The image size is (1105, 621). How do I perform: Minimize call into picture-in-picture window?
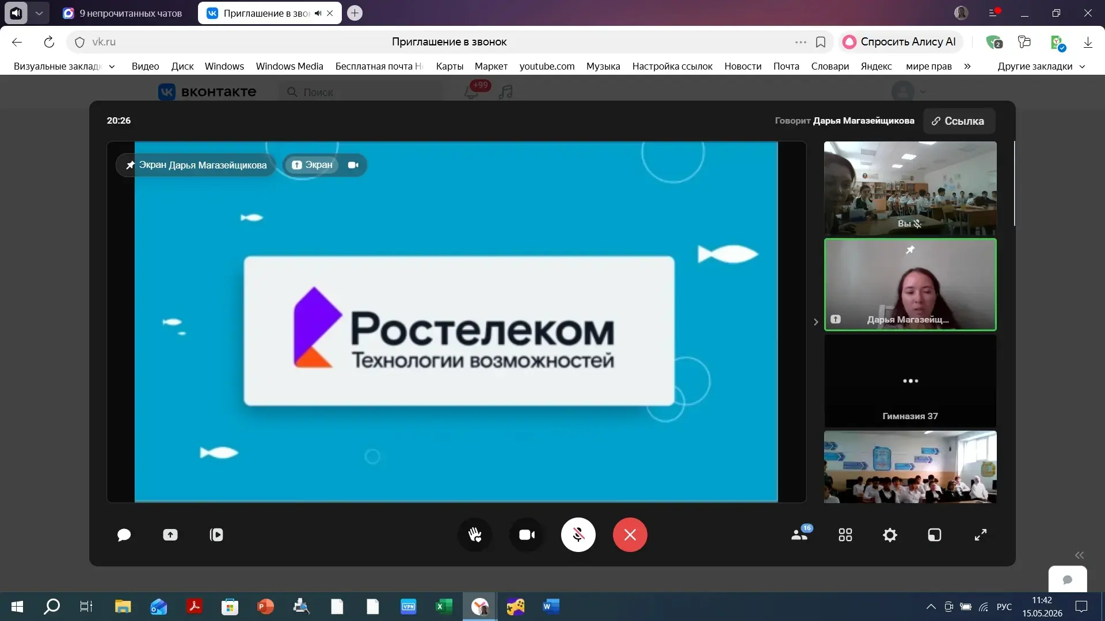tap(935, 535)
